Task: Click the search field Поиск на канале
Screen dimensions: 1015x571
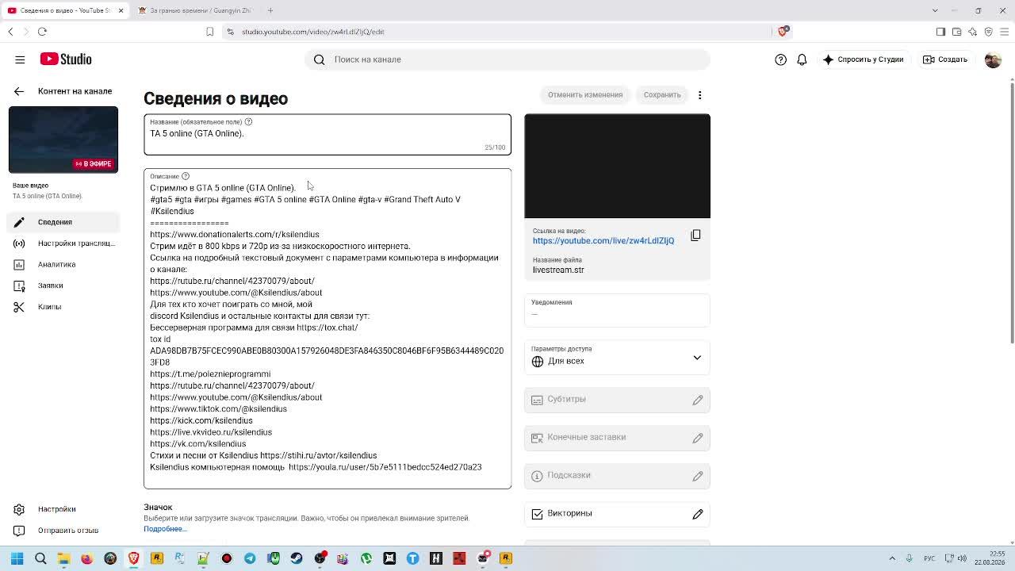Action: click(507, 59)
